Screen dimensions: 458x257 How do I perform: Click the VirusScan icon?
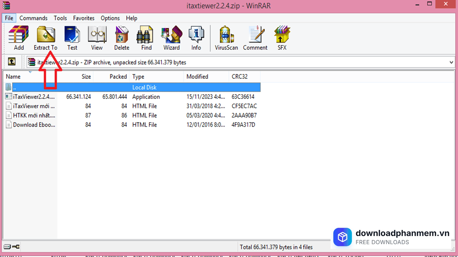pyautogui.click(x=226, y=36)
